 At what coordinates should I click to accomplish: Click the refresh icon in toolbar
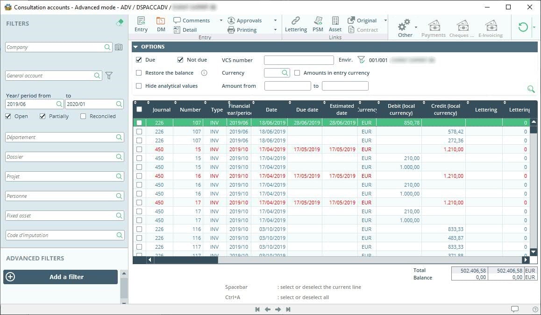coord(523,27)
